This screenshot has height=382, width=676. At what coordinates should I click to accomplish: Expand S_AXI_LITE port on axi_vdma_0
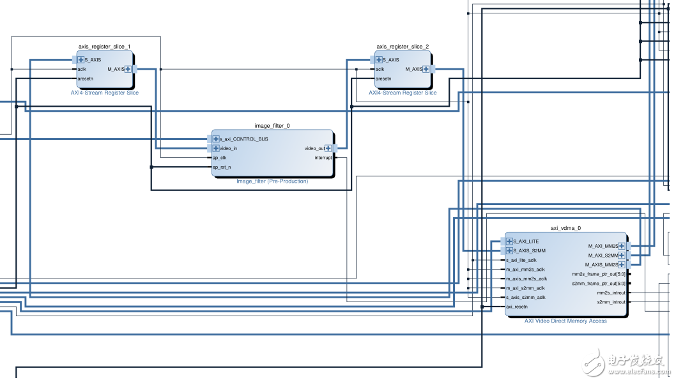click(x=509, y=241)
